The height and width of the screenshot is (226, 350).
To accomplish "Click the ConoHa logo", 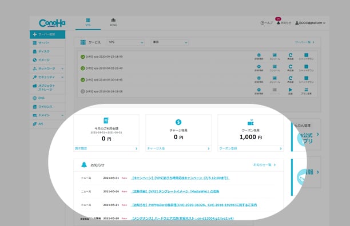I will click(52, 23).
